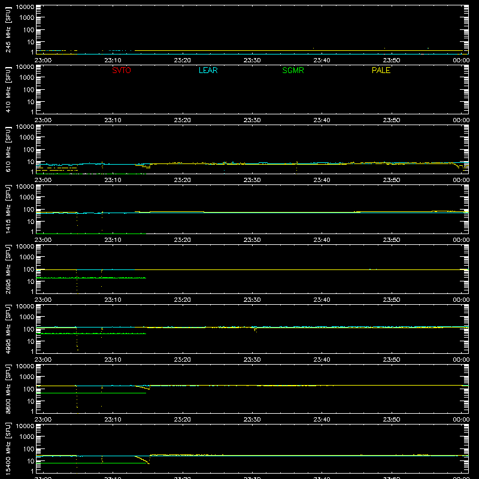479x479 pixels.
Task: Select the '245 MHz [SFU]' axis title
Action: pyautogui.click(x=8, y=29)
